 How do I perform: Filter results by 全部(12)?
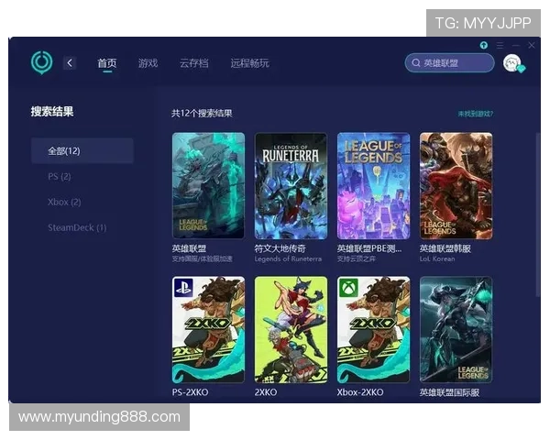82,151
